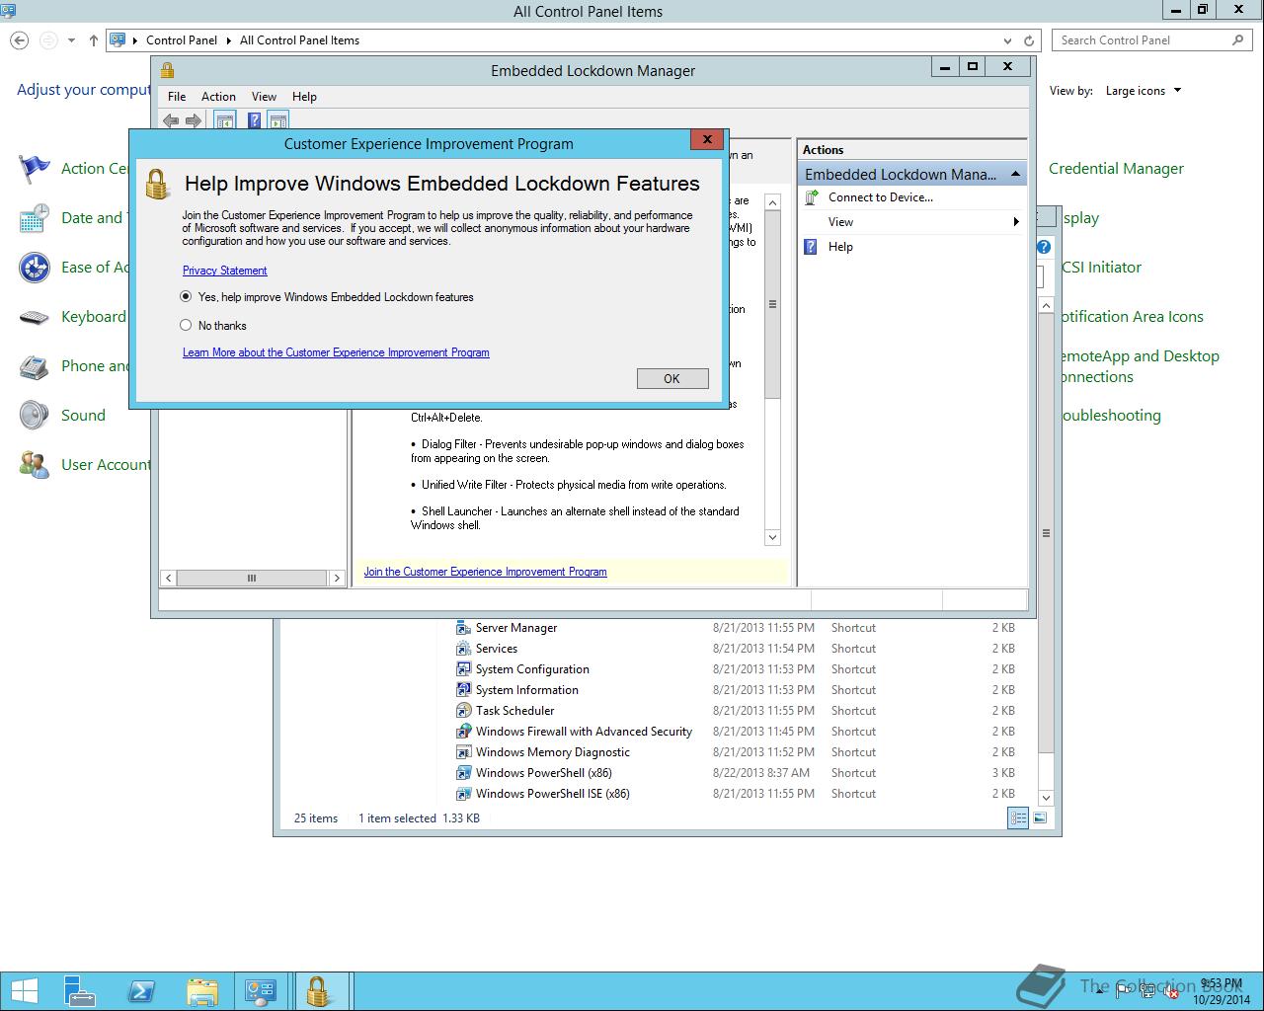Screen dimensions: 1264x1011
Task: Open the Sound control panel icon
Action: [34, 415]
